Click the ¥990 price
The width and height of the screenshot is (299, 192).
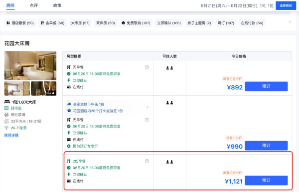tap(235, 147)
